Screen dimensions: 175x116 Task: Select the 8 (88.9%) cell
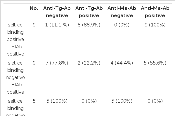pyautogui.click(x=89, y=25)
